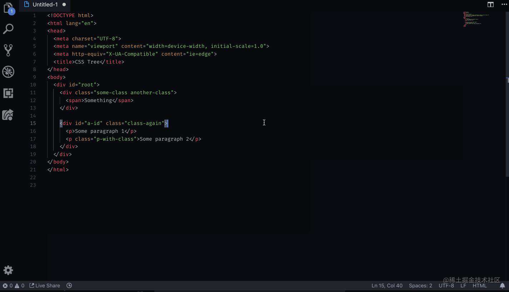Open the editor More Actions menu
The width and height of the screenshot is (509, 292).
504,5
